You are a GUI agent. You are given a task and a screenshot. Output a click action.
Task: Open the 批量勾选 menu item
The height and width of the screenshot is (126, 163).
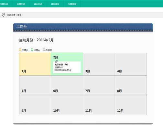click(21, 4)
